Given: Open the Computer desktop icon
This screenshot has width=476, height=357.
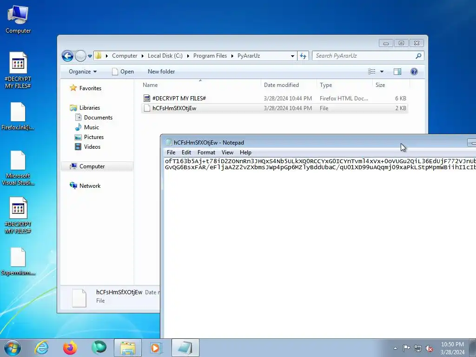Looking at the screenshot, I should [18, 19].
